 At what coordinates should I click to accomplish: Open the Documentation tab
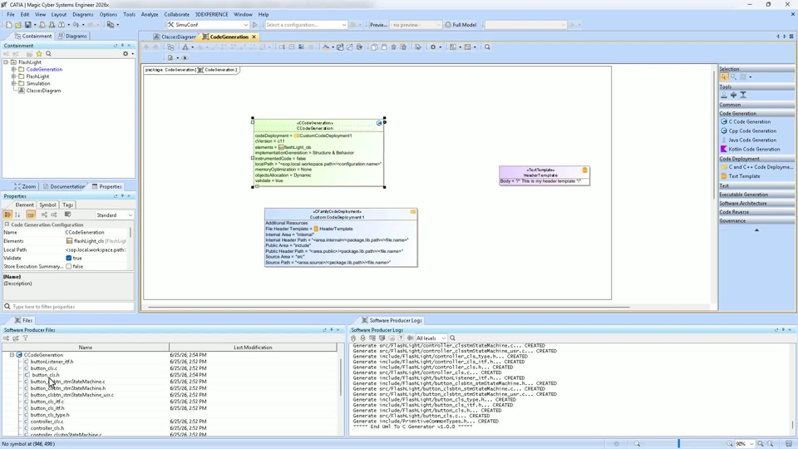[x=64, y=186]
